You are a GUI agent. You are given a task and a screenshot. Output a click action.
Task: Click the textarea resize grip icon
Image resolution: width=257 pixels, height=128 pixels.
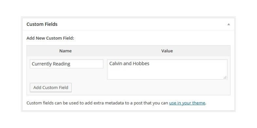click(x=225, y=77)
